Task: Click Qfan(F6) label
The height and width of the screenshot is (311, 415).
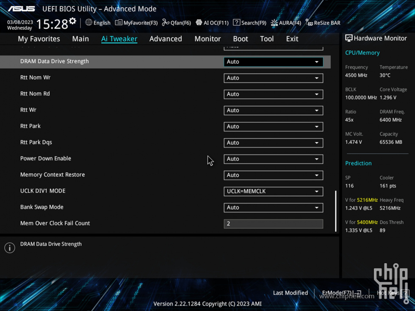Action: click(x=180, y=23)
